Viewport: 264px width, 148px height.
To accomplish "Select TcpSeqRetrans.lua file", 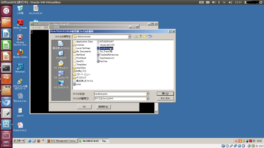I will point(108,55).
